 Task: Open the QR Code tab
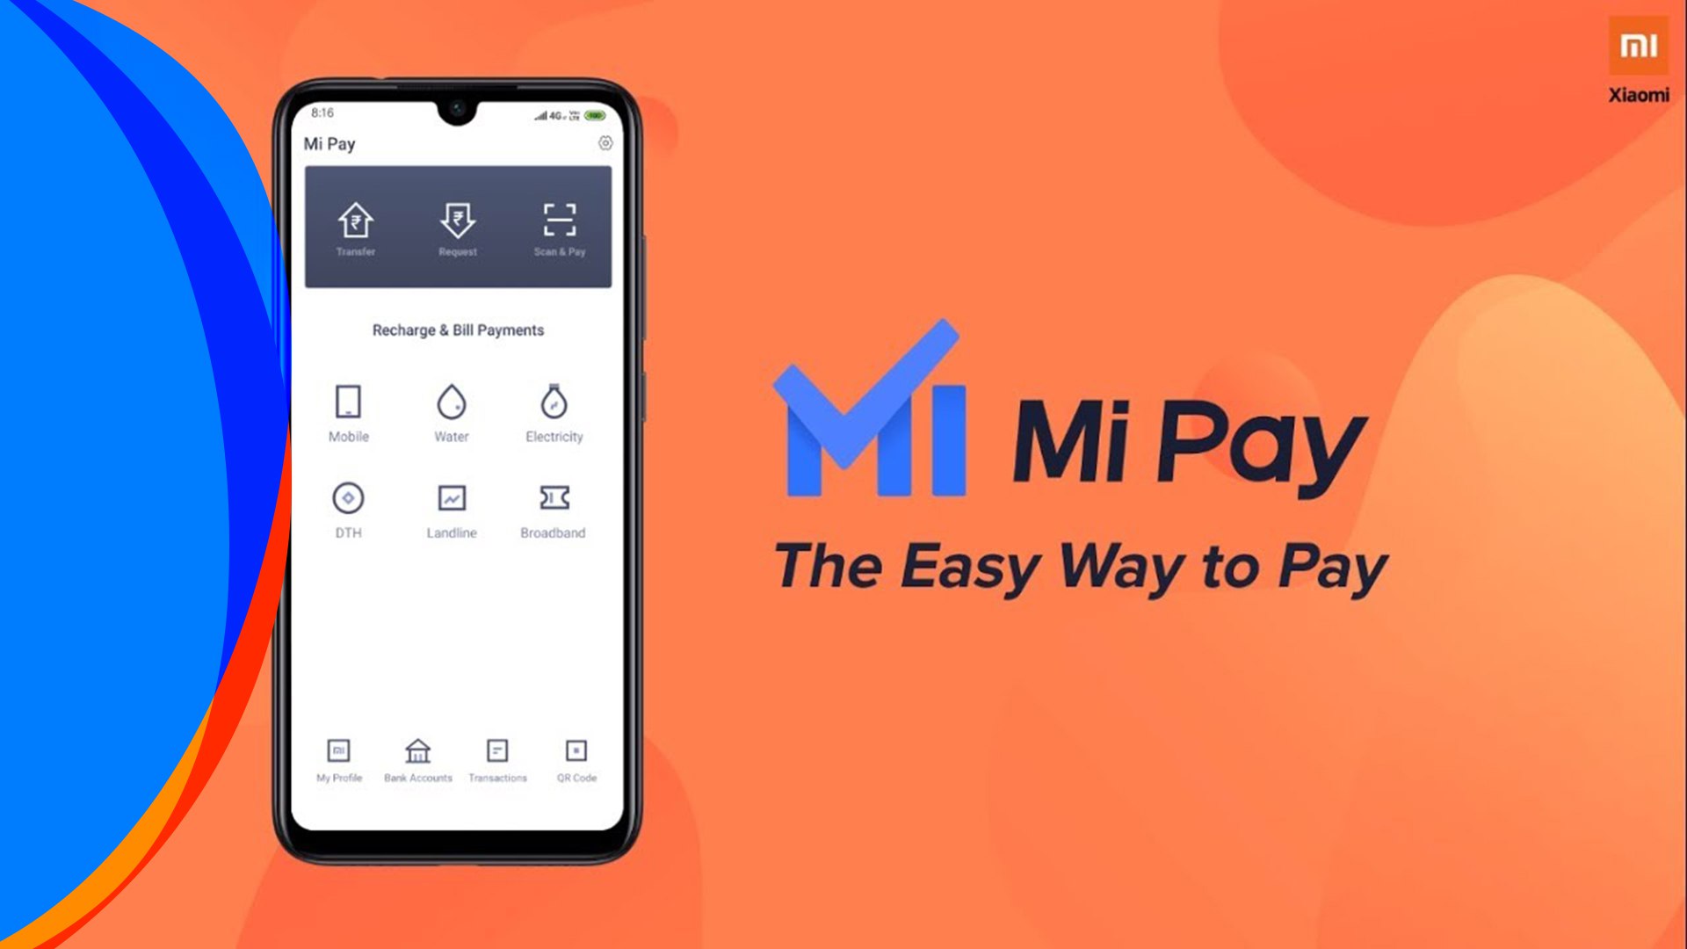tap(577, 759)
